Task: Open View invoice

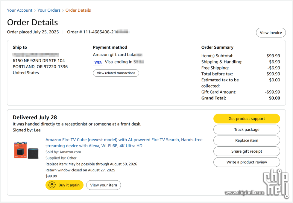Action: click(x=271, y=32)
